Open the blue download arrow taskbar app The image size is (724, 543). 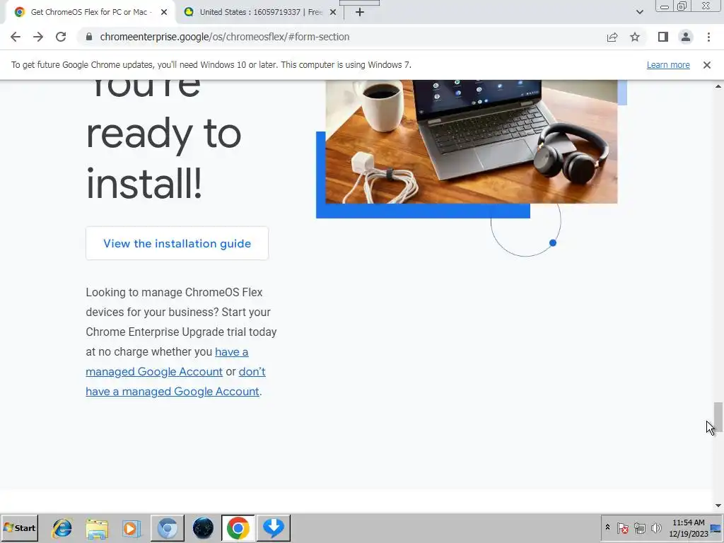pyautogui.click(x=274, y=528)
